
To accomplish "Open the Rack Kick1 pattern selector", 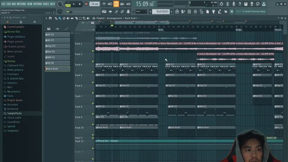I will tap(162, 12).
